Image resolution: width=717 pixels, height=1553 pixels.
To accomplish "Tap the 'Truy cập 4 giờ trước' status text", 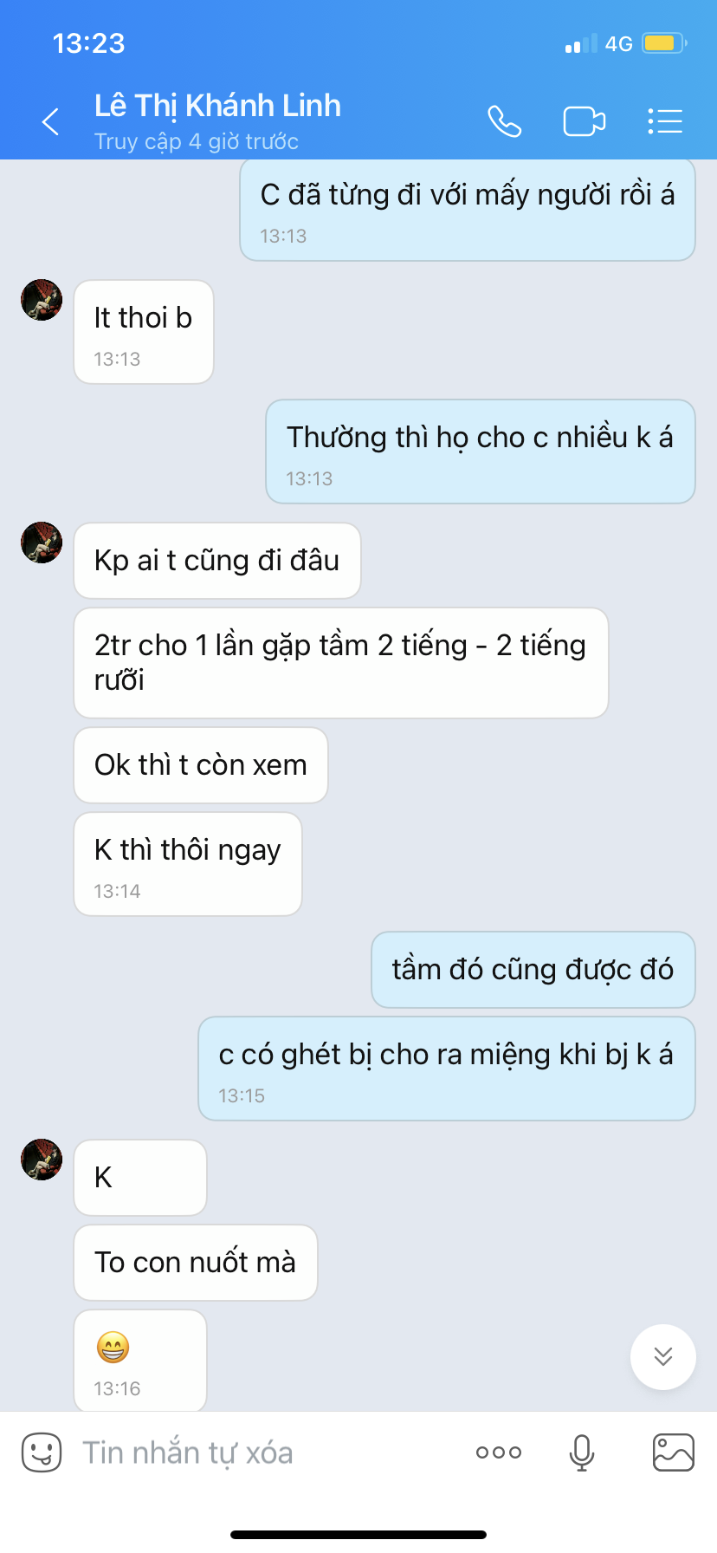I will 197,142.
